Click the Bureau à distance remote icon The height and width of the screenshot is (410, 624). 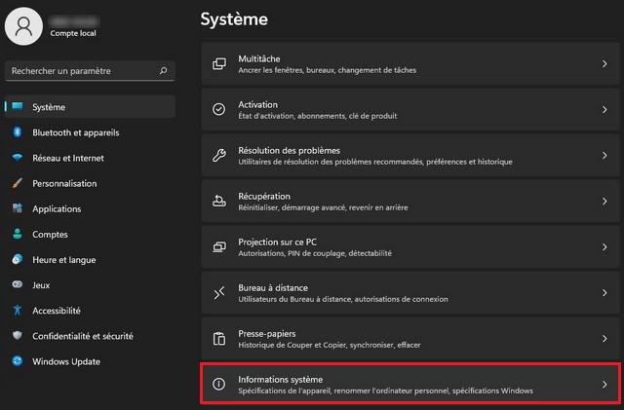pos(218,293)
